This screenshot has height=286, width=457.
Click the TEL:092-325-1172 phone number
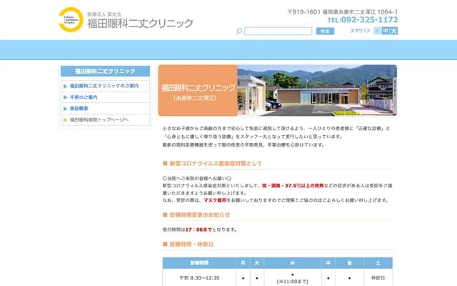(363, 20)
